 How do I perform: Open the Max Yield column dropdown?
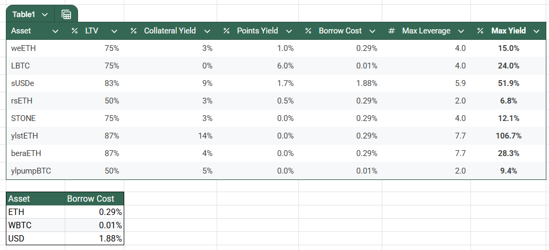[x=536, y=31]
